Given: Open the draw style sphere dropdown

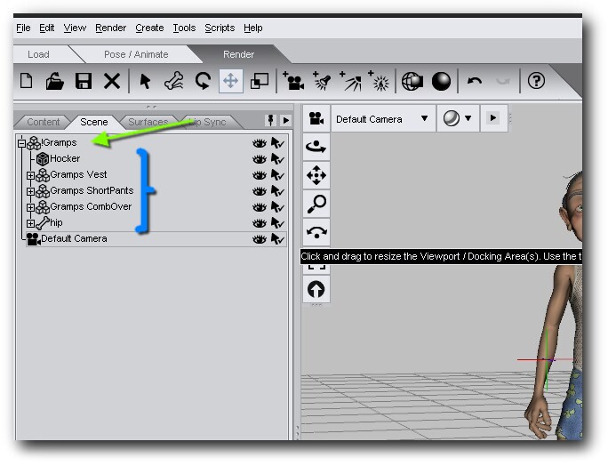Looking at the screenshot, I should pyautogui.click(x=458, y=118).
